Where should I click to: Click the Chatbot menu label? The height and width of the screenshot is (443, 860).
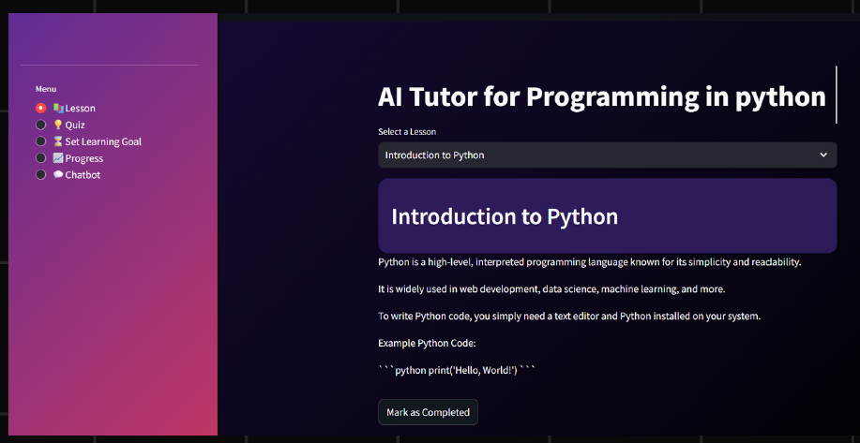83,175
